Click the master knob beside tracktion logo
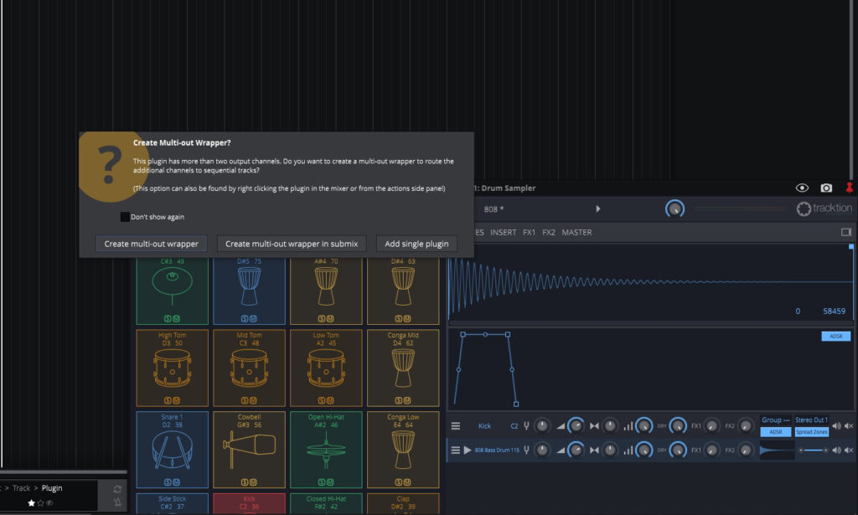Viewport: 858px width, 515px height. coord(675,209)
